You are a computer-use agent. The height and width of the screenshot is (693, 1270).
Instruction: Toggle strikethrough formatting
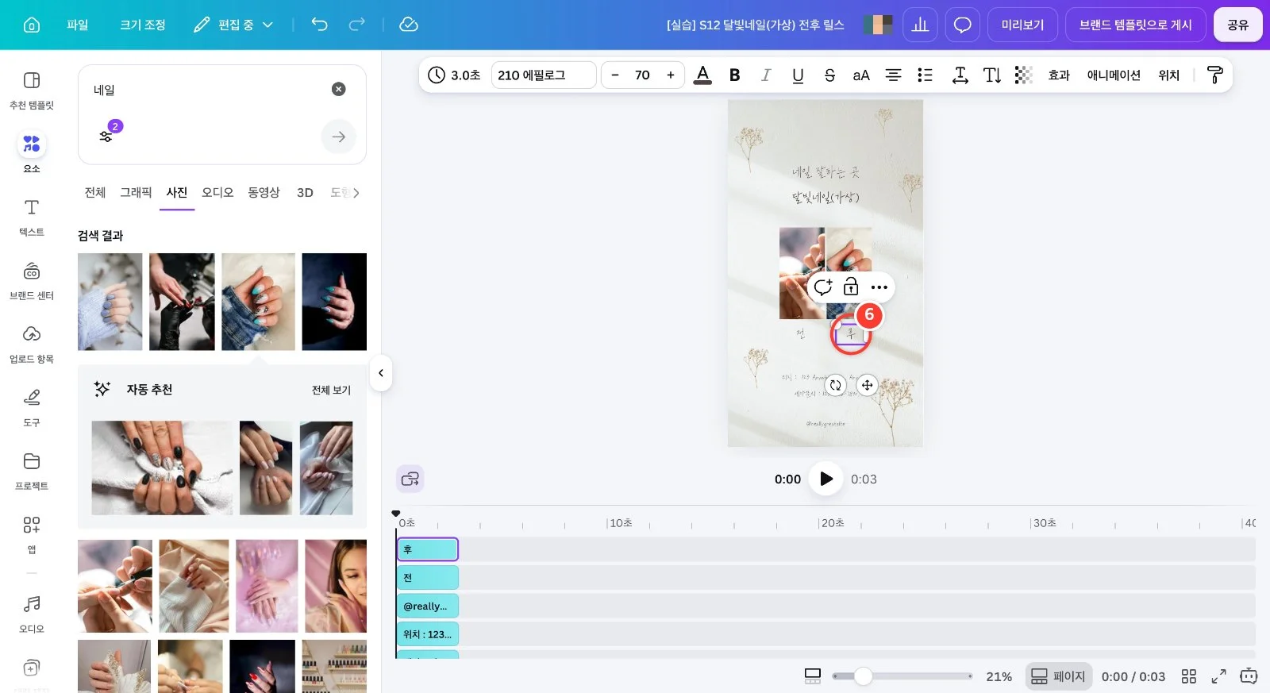point(829,75)
